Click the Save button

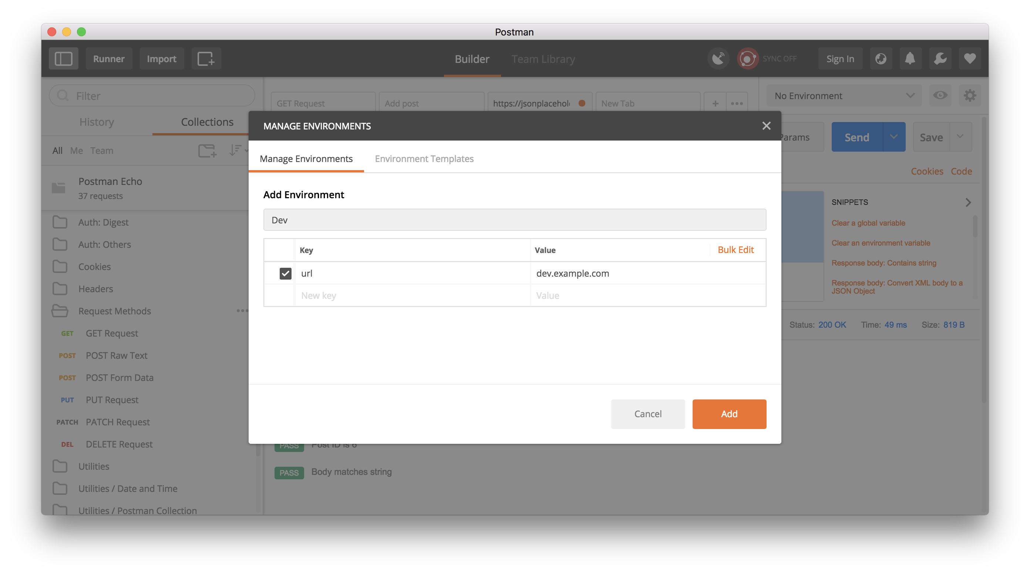[931, 137]
